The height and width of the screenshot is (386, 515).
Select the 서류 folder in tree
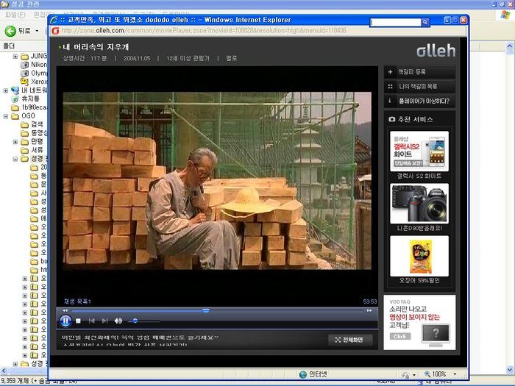click(32, 150)
